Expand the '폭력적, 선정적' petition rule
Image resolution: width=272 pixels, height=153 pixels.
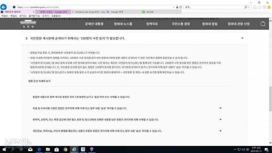tap(220, 120)
